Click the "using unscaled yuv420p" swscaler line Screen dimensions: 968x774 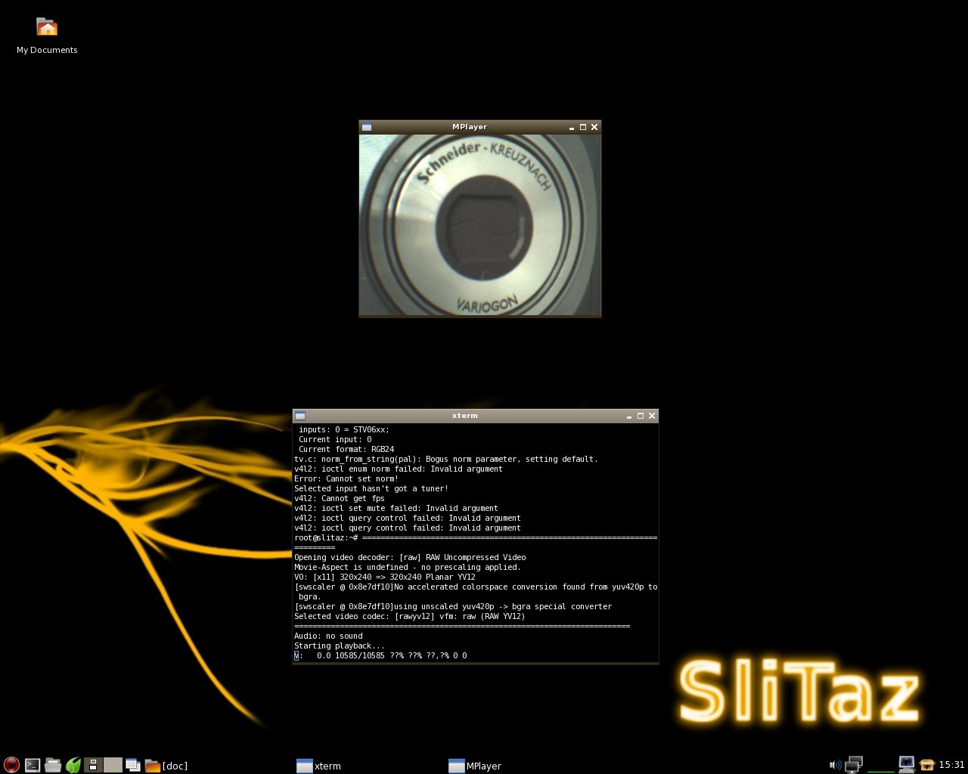click(x=453, y=606)
